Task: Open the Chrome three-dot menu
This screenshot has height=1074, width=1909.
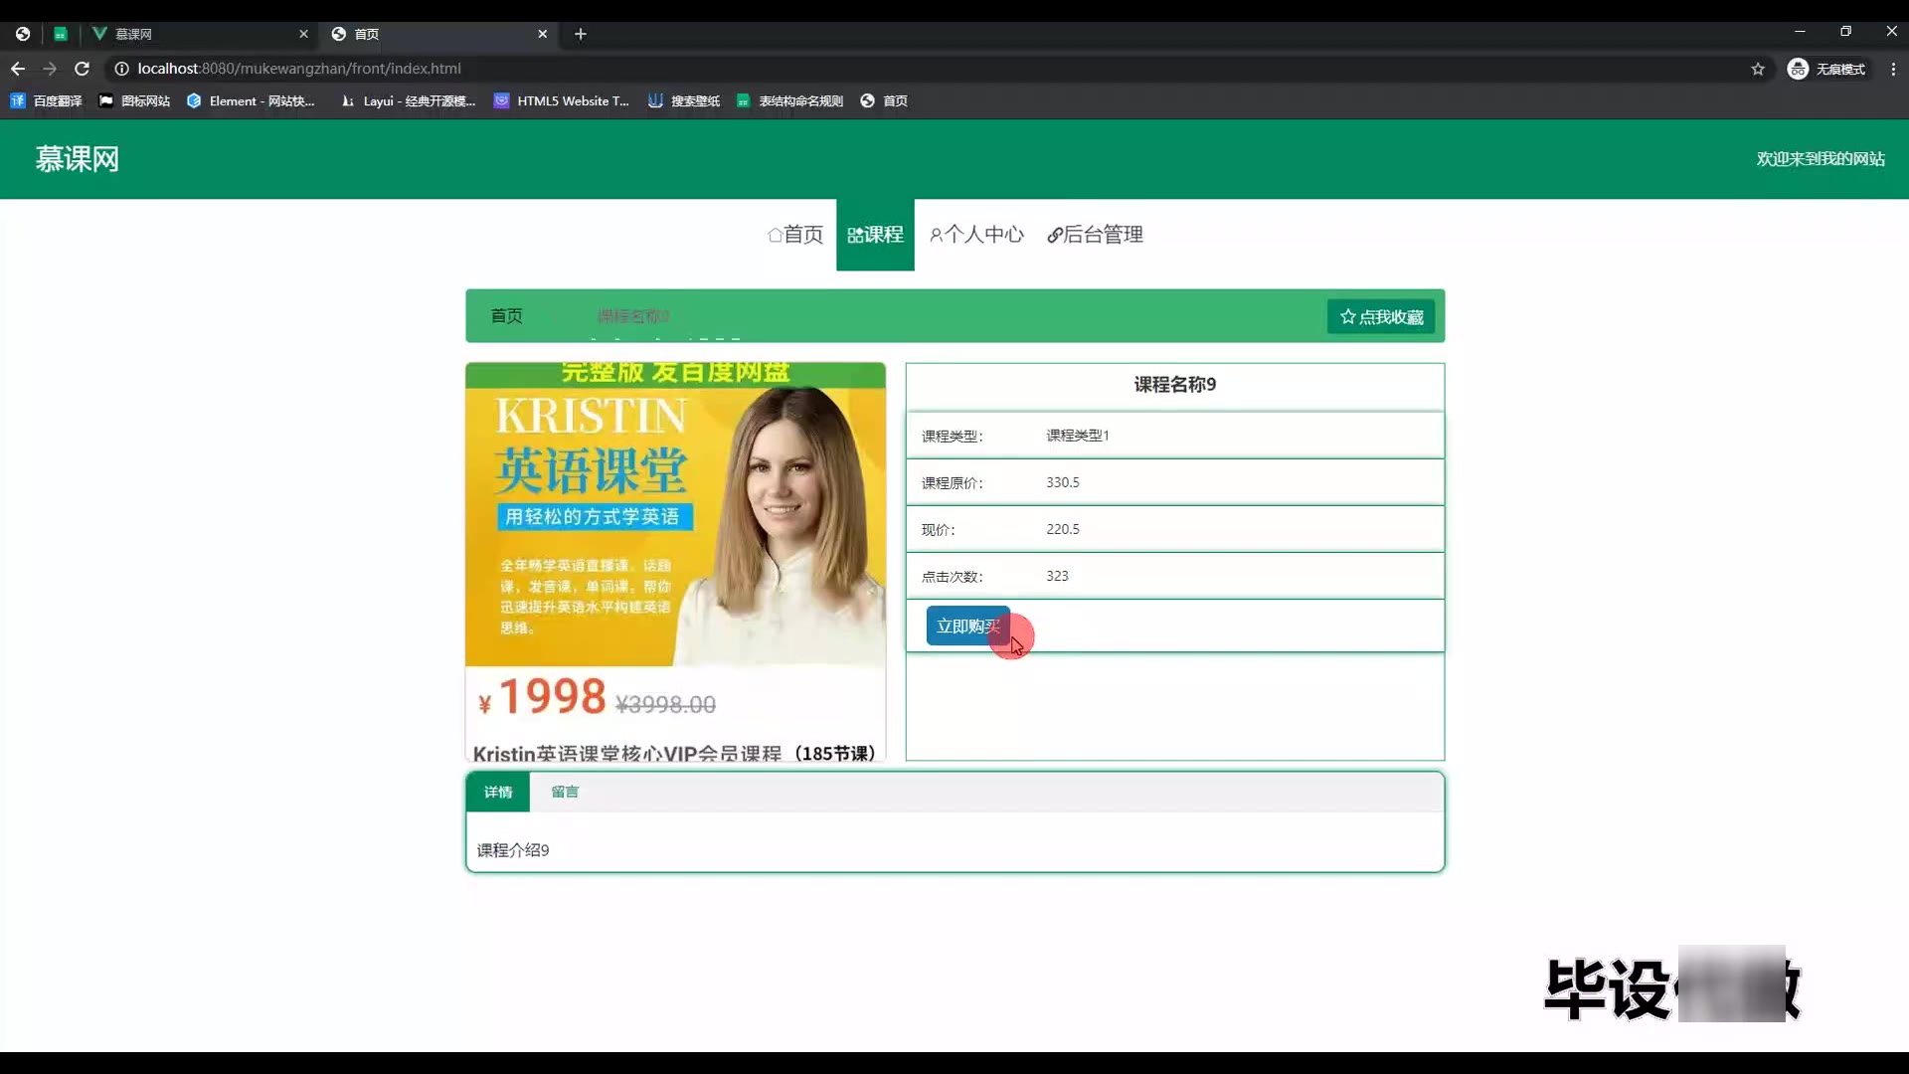Action: coord(1893,69)
